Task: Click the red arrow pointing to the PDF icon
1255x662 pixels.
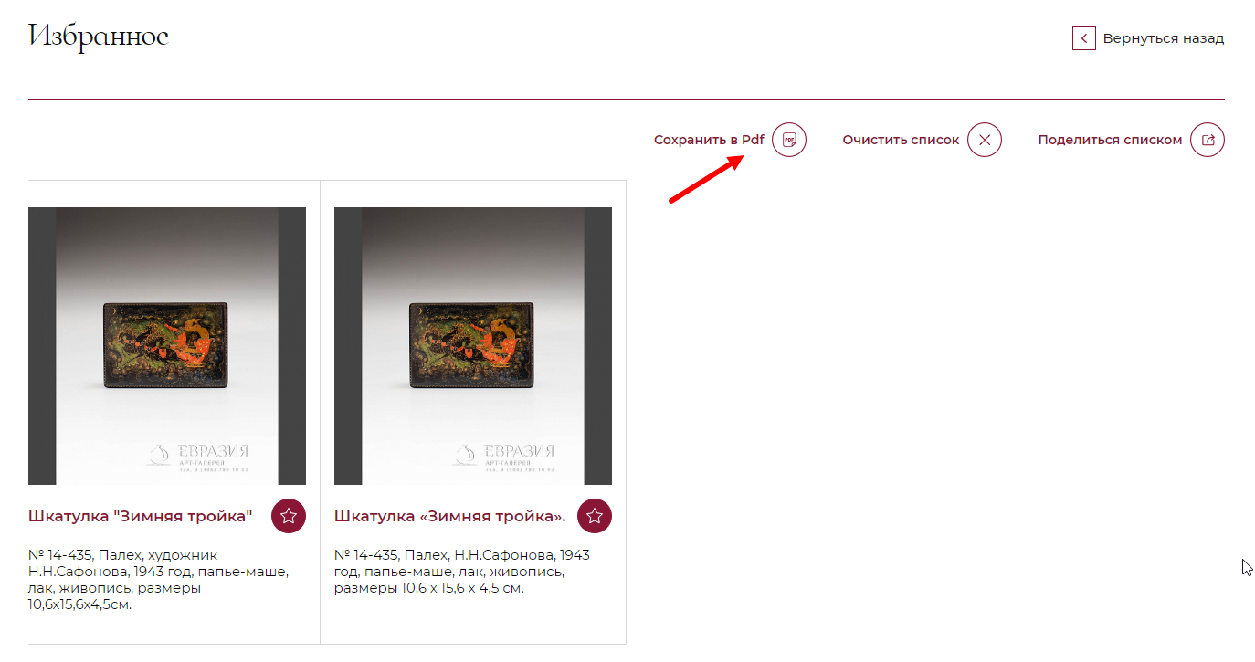Action: (705, 179)
